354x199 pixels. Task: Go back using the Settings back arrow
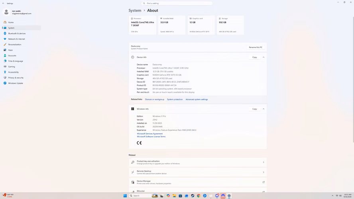(3, 3)
